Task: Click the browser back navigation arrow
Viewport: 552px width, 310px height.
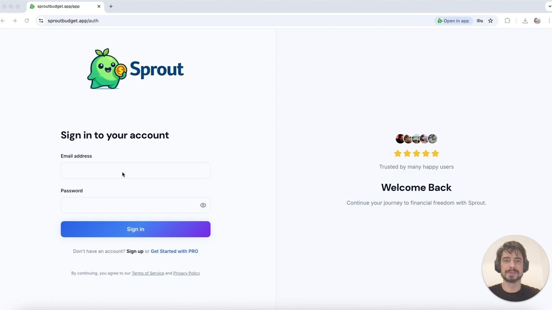Action: click(x=3, y=20)
